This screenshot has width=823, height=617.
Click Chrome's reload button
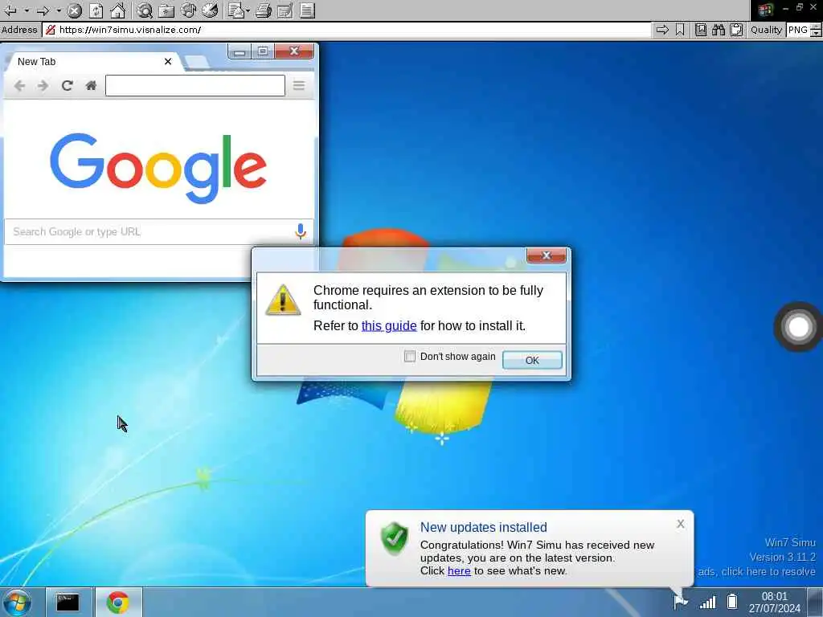67,85
